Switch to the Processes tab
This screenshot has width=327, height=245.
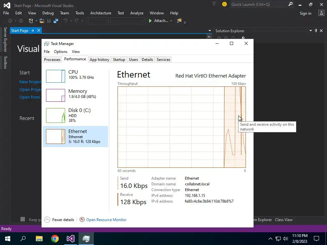click(x=52, y=60)
